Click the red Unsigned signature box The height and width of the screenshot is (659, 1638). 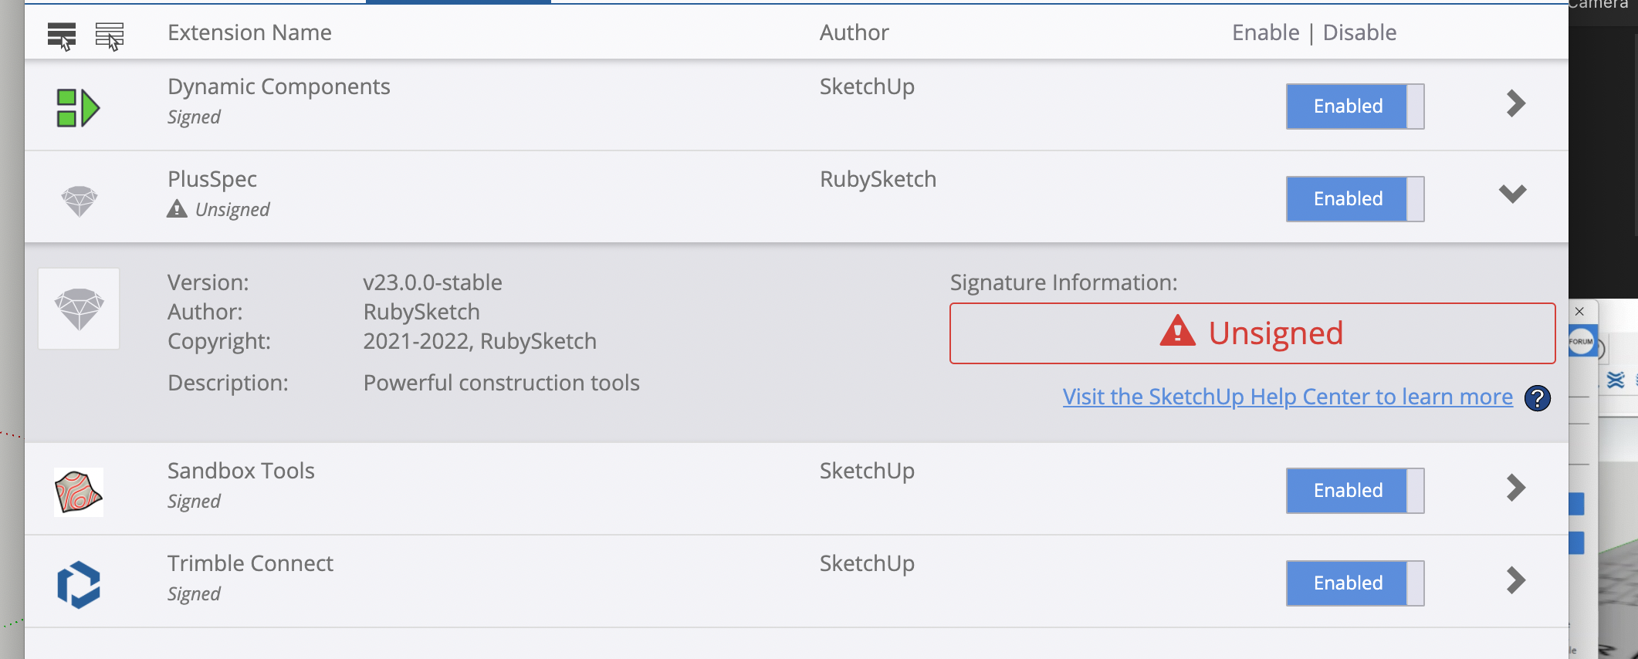(x=1252, y=333)
